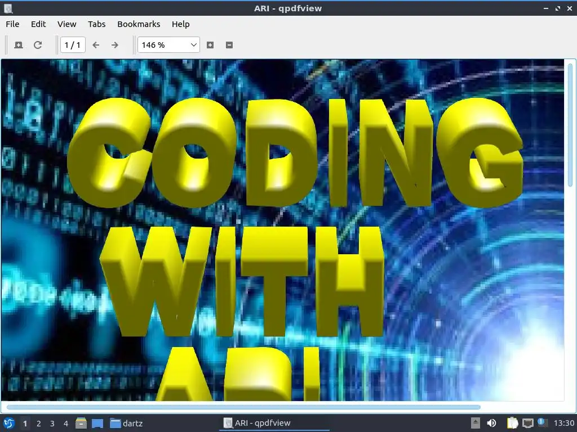Switch to workspace 2
This screenshot has width=577, height=432.
click(x=39, y=424)
